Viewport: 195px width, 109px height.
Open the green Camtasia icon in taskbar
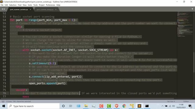pyautogui.click(x=109, y=106)
